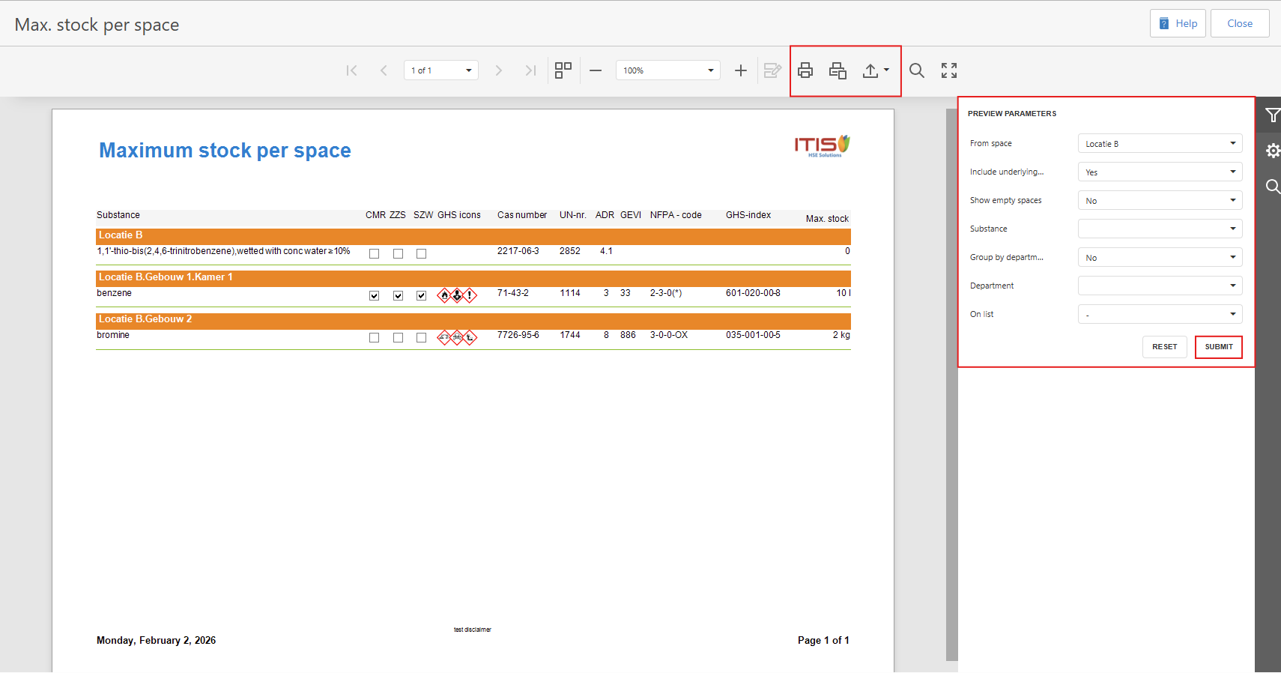Click the zoom out minus icon
This screenshot has width=1281, height=673.
point(596,70)
